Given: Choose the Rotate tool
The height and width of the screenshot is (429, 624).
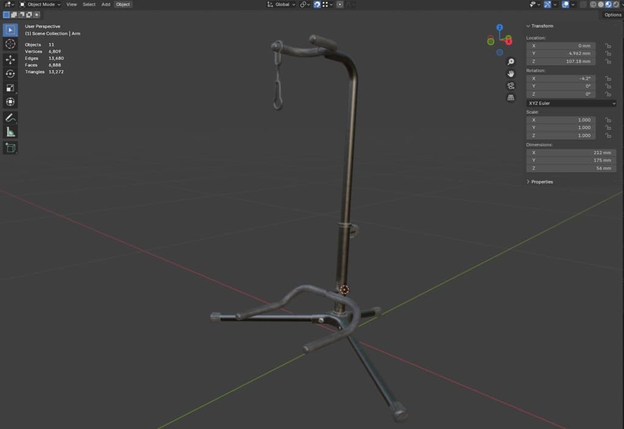Looking at the screenshot, I should click(10, 74).
